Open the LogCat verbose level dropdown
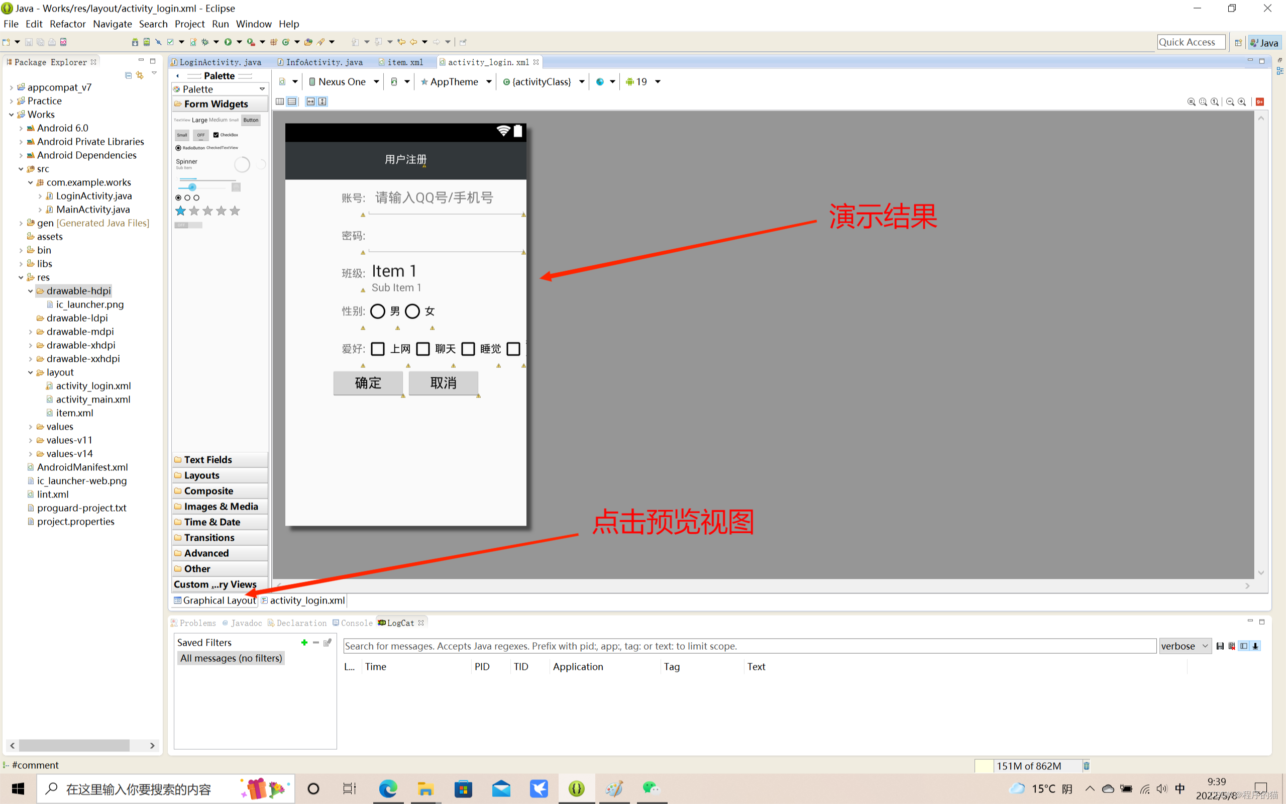The width and height of the screenshot is (1286, 804). pyautogui.click(x=1185, y=646)
